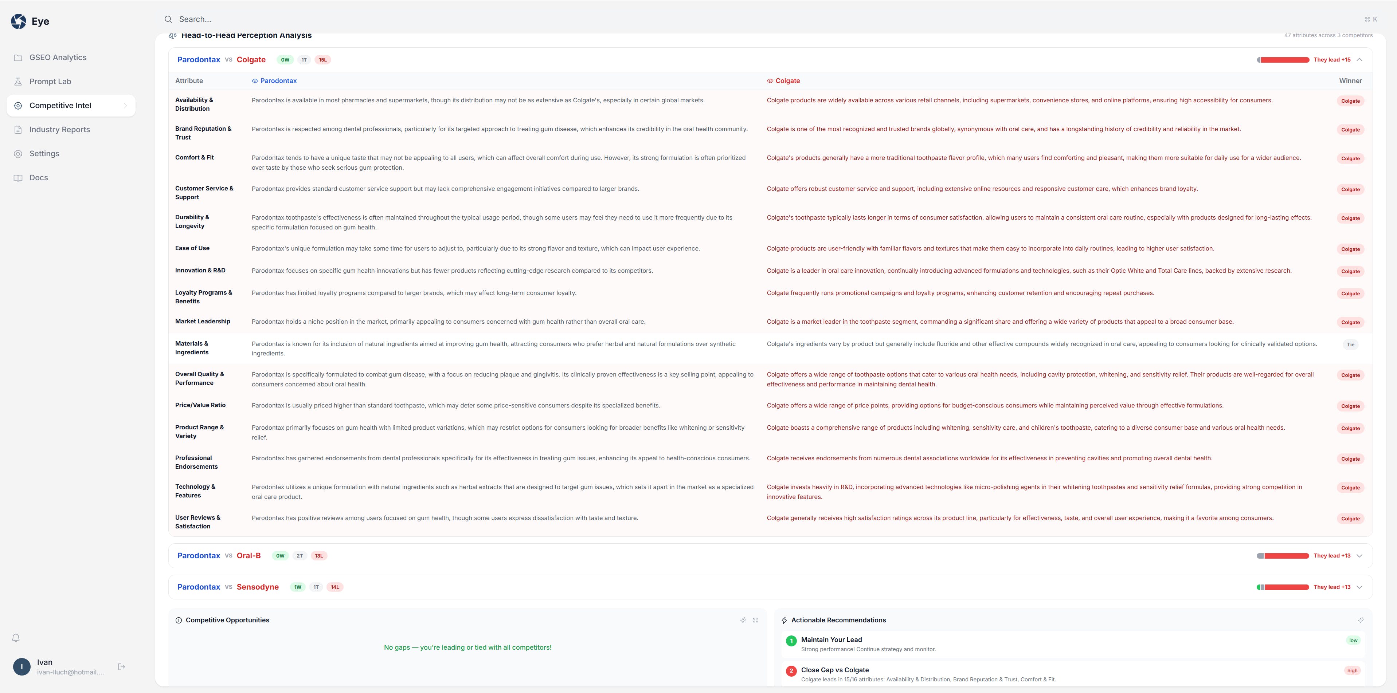Click the logout icon next to Ivan
Image resolution: width=1397 pixels, height=693 pixels.
121,667
